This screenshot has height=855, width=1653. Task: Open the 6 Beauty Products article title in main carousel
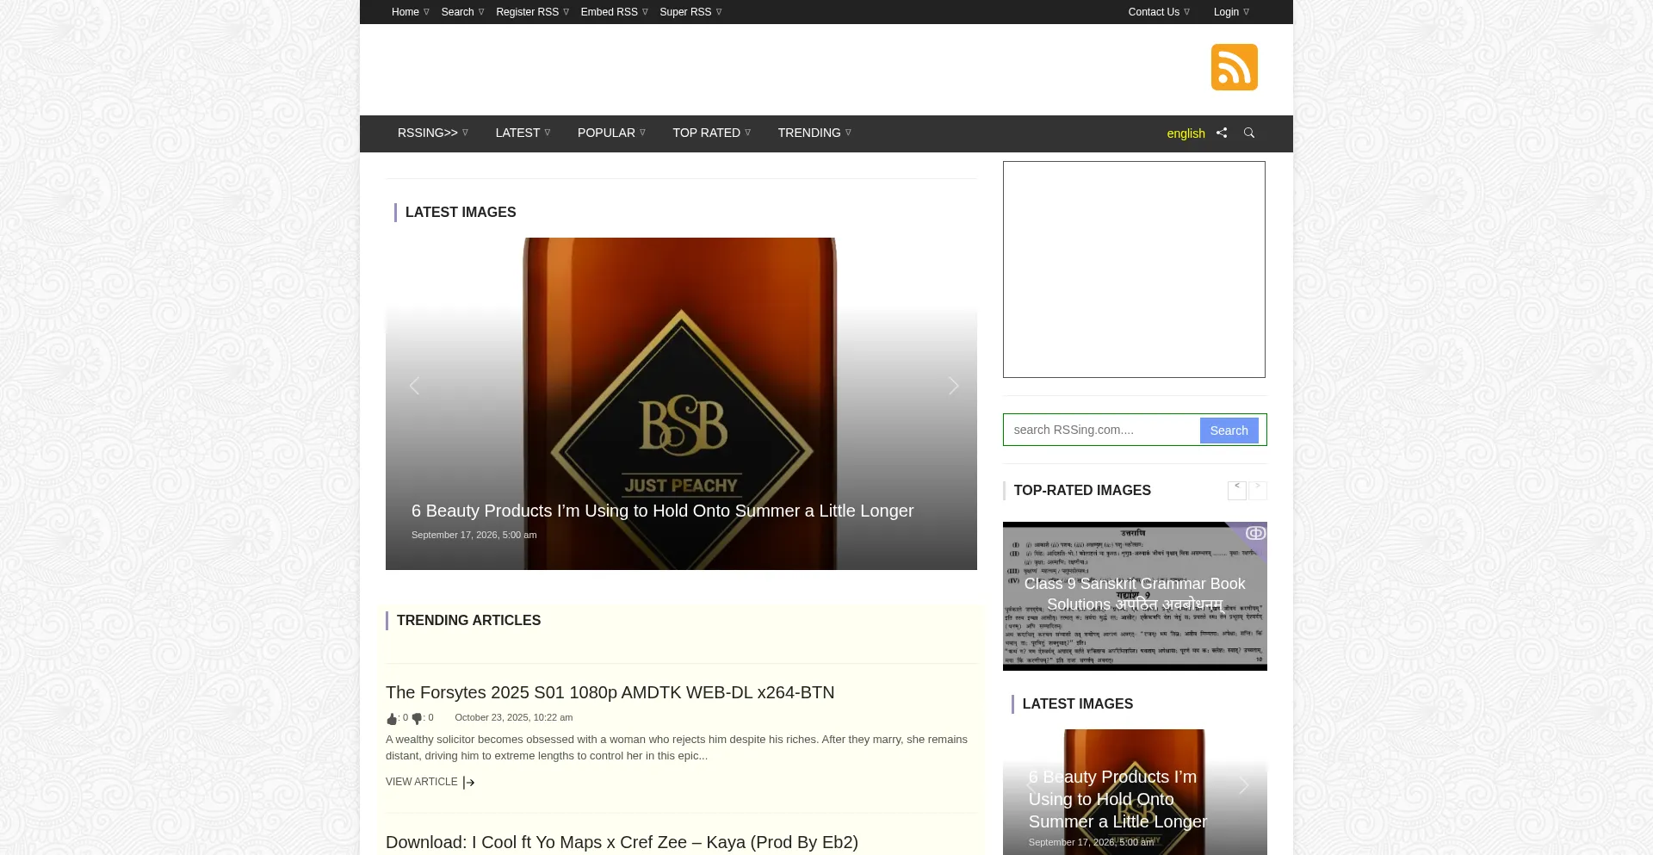[662, 511]
